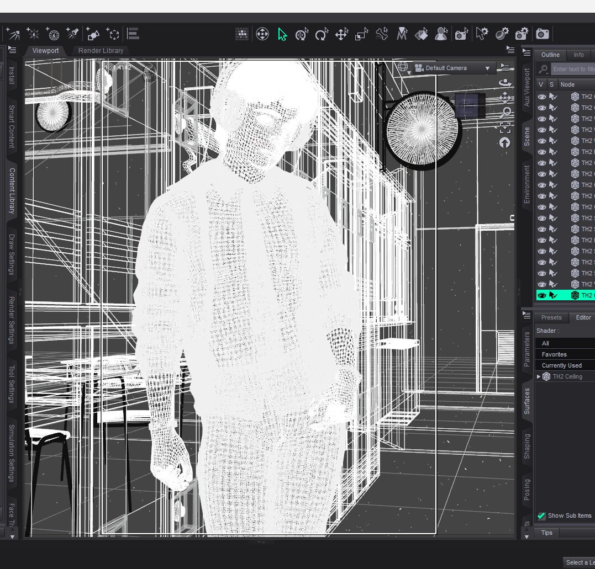
Task: Select the Region Navigator person tool
Action: tap(441, 34)
